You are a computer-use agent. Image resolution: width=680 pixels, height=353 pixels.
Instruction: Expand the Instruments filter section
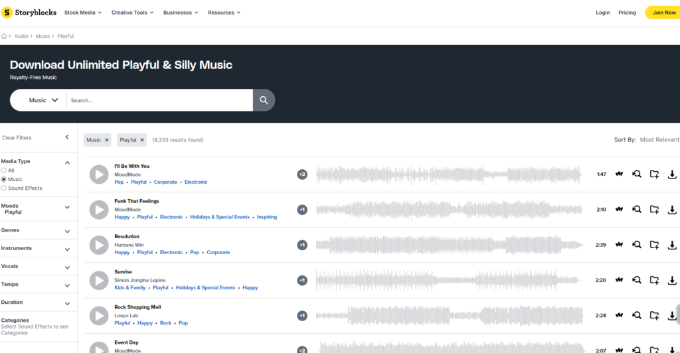pyautogui.click(x=67, y=249)
